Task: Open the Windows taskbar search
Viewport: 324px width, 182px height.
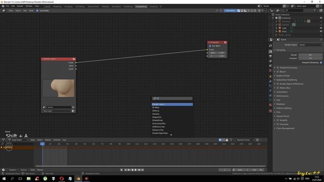Action: pyautogui.click(x=12, y=178)
